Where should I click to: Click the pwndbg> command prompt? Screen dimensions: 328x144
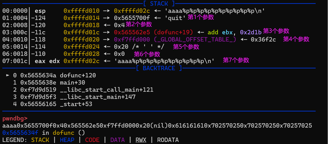[x=15, y=118]
